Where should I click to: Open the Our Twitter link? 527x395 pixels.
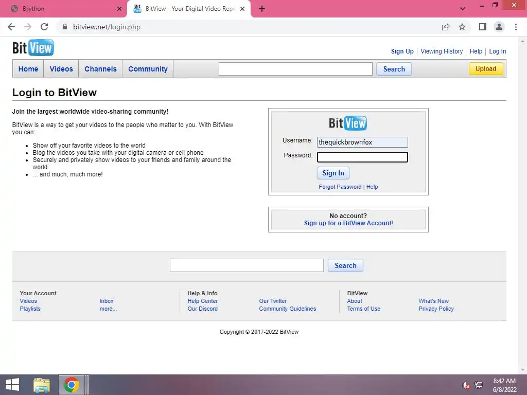273,301
